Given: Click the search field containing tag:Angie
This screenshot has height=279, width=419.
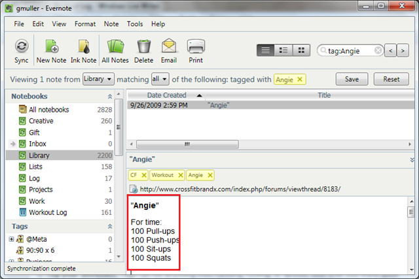Looking at the screenshot, I should pos(350,50).
